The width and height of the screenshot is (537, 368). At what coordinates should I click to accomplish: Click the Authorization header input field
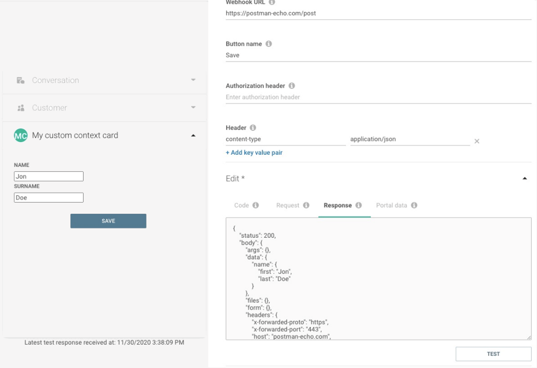tap(378, 97)
